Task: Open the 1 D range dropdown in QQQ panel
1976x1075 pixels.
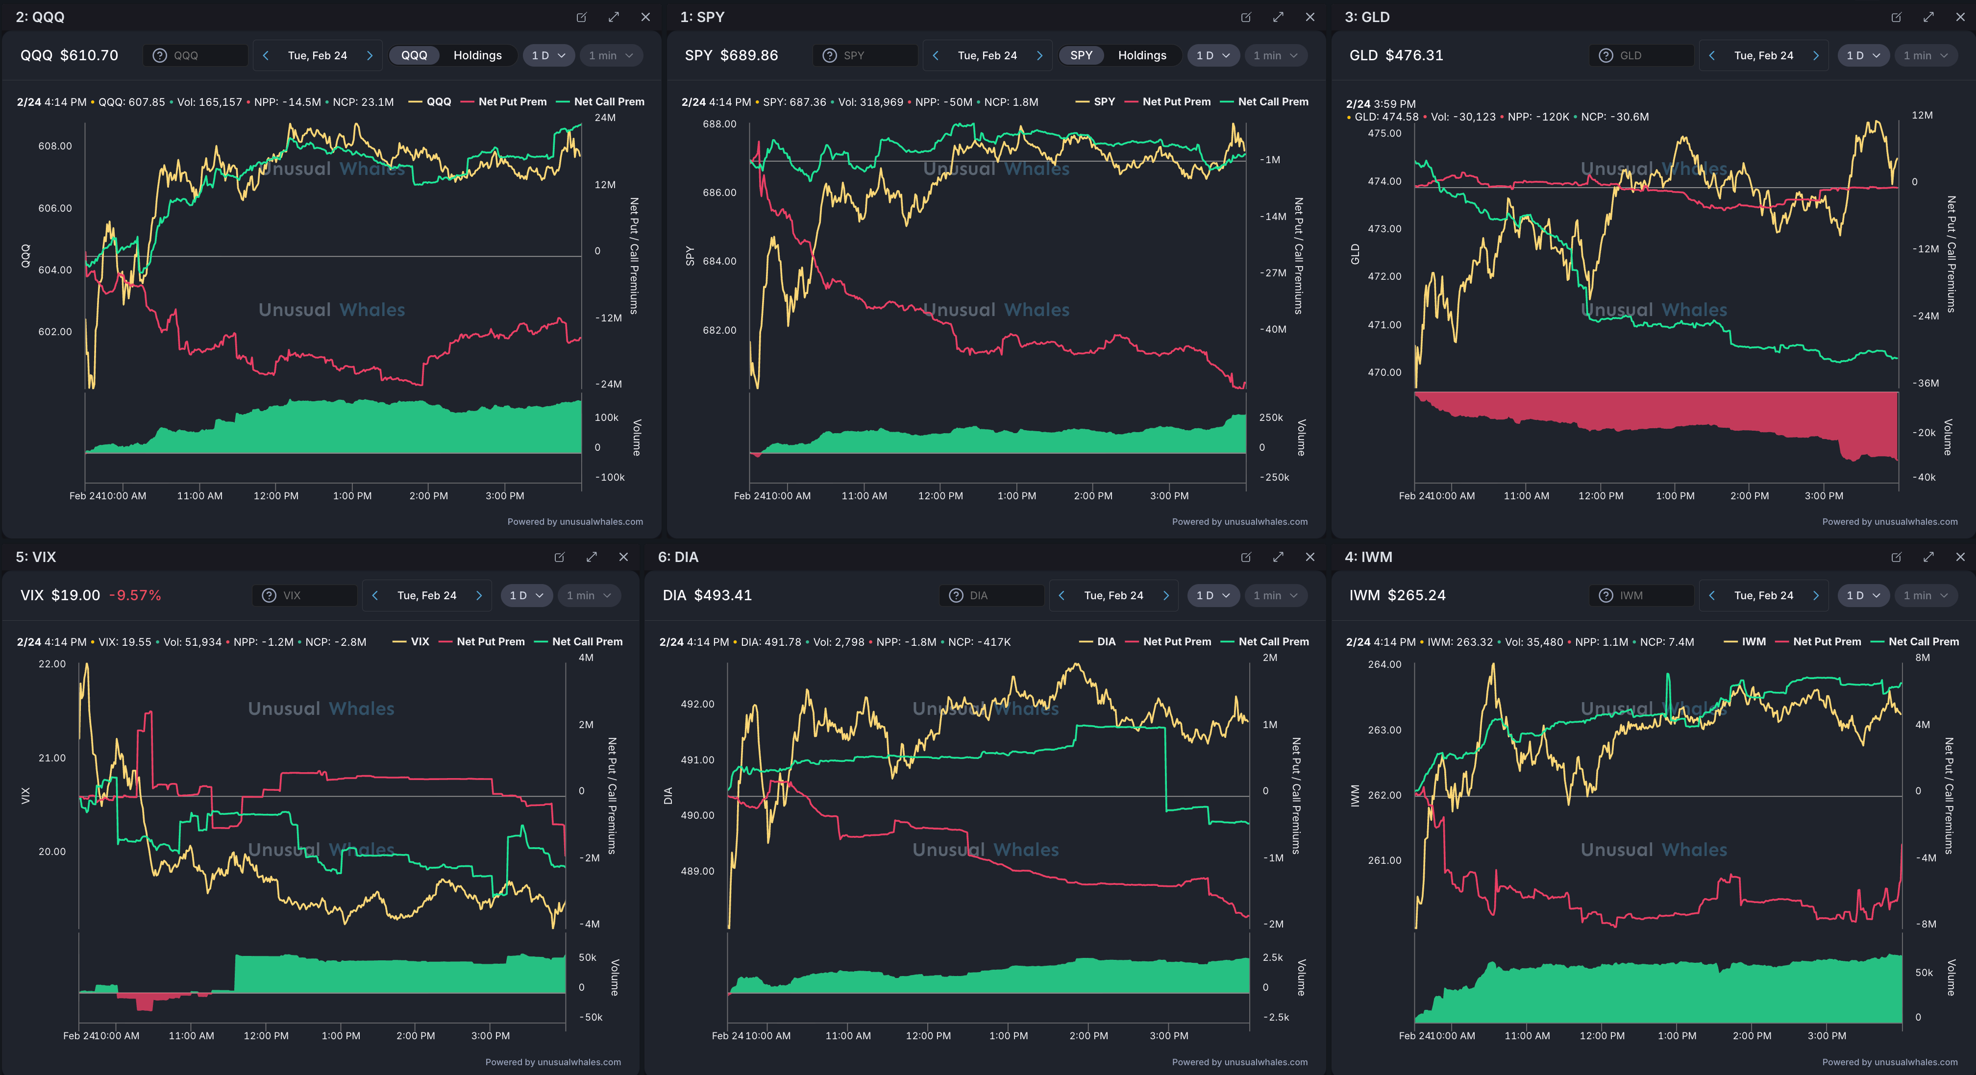Action: [x=548, y=55]
